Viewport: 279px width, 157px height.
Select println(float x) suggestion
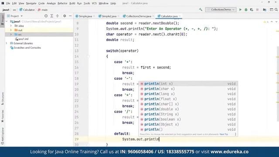(x=188, y=99)
